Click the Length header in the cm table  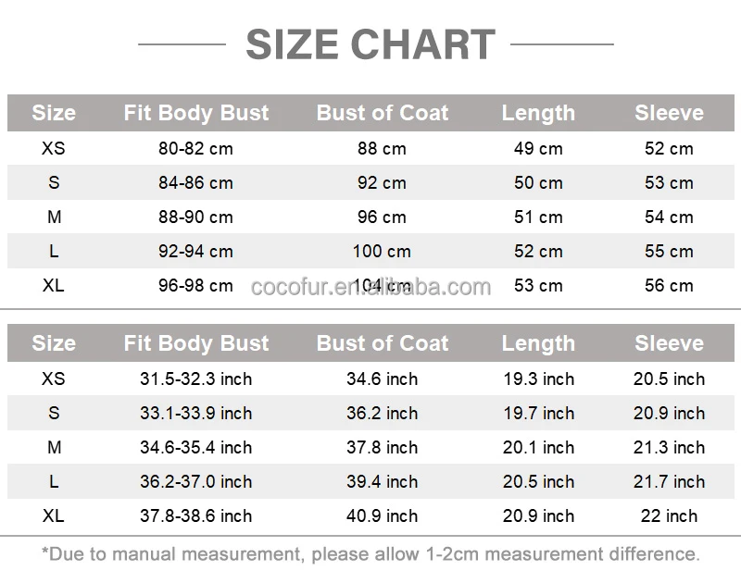538,113
